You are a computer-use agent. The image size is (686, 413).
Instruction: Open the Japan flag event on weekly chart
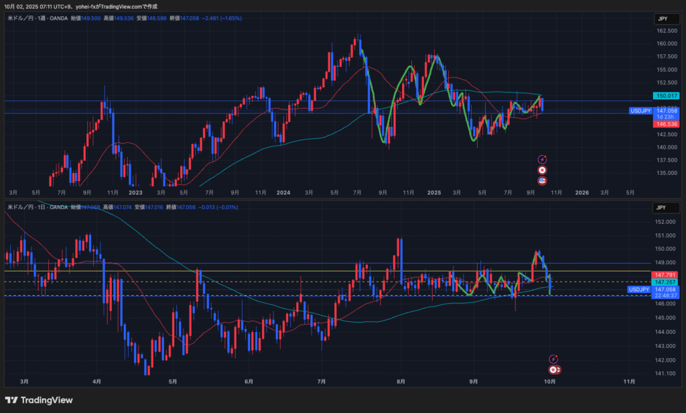tap(542, 170)
